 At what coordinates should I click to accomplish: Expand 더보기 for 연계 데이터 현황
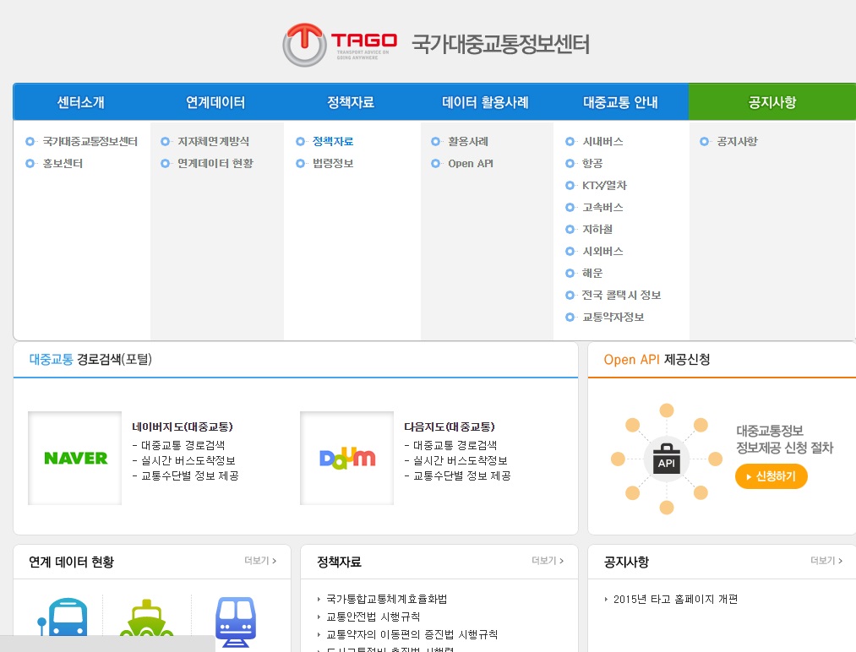point(260,560)
